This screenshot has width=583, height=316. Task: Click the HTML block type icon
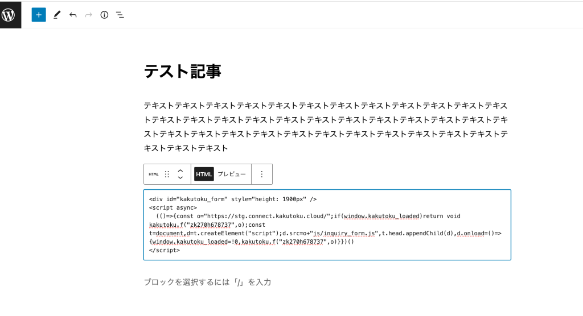point(154,174)
